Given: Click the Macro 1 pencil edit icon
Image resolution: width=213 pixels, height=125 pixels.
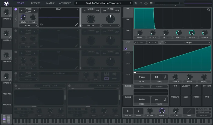Looking at the screenshot, I should (10, 15).
